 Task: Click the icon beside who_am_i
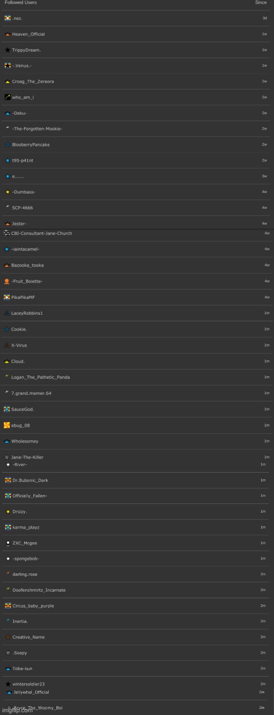pyautogui.click(x=7, y=97)
